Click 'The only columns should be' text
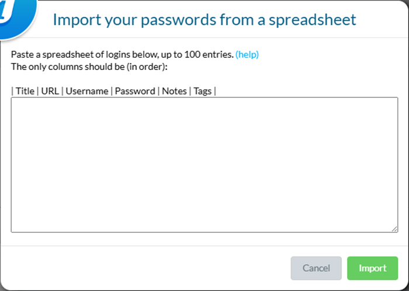The width and height of the screenshot is (409, 291). [x=65, y=66]
